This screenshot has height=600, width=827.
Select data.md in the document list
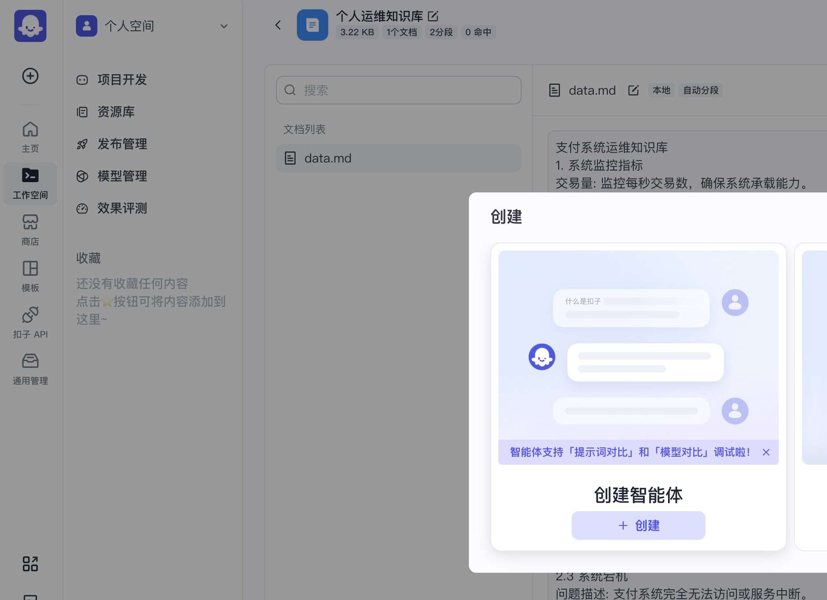coord(398,158)
